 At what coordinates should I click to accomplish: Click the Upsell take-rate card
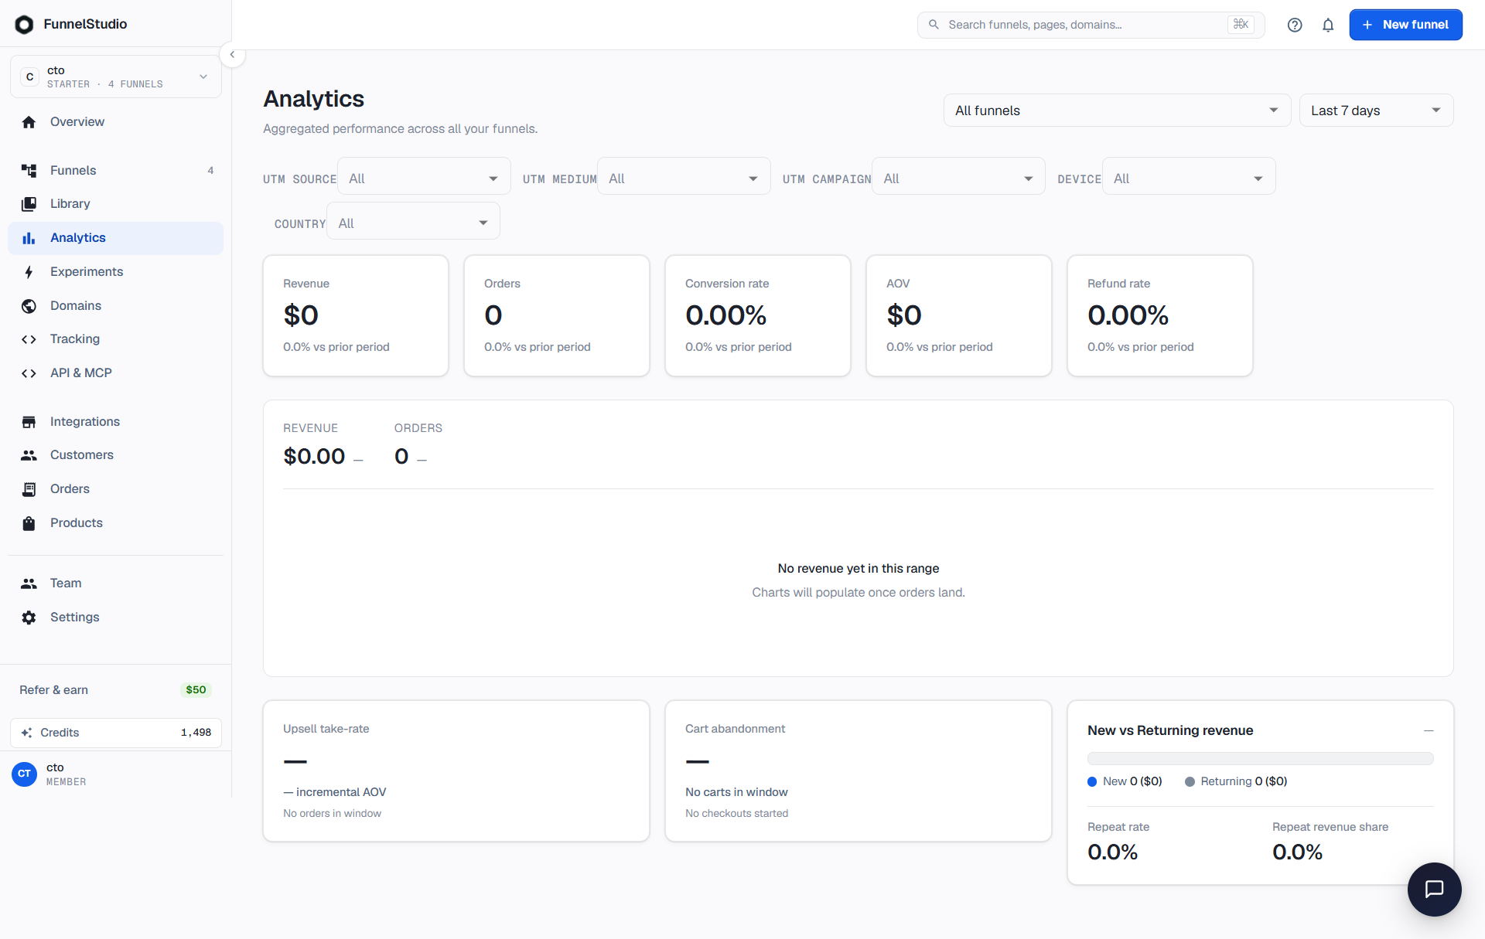(x=456, y=771)
